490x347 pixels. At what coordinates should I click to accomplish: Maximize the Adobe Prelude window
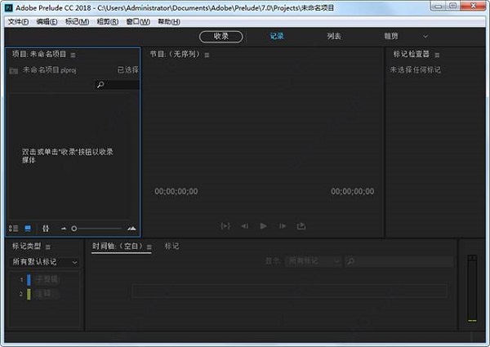[x=452, y=6]
